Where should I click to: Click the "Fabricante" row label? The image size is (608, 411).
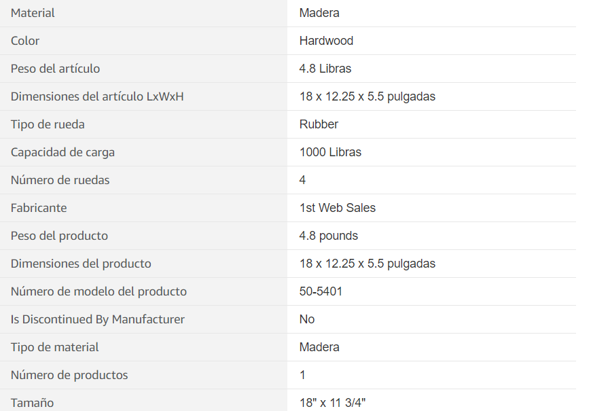(x=39, y=208)
